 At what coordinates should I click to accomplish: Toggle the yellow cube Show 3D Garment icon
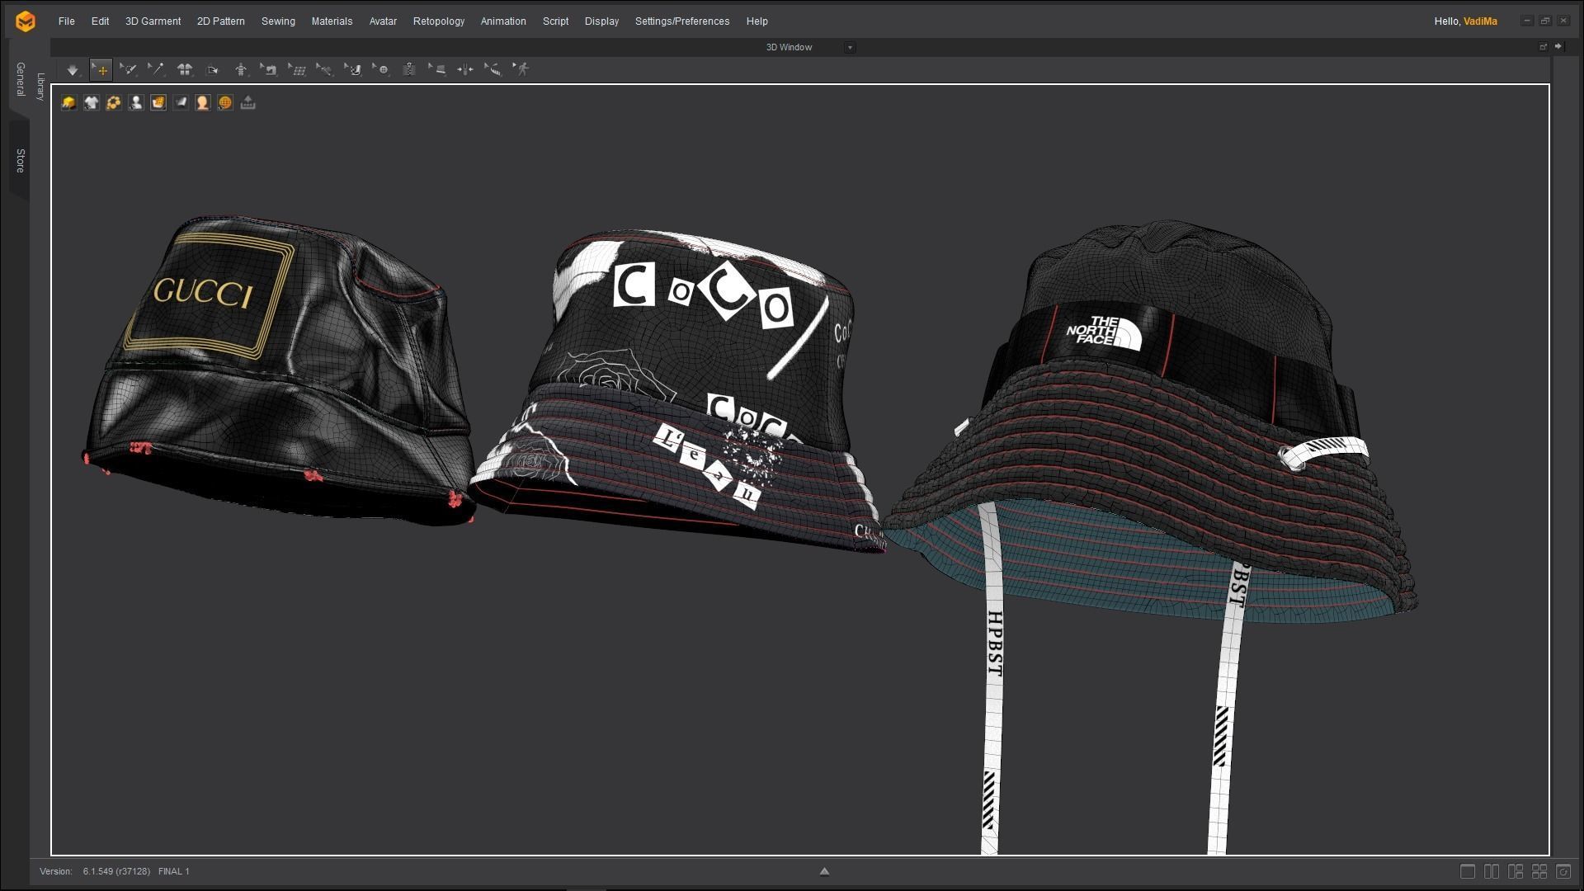click(x=68, y=102)
